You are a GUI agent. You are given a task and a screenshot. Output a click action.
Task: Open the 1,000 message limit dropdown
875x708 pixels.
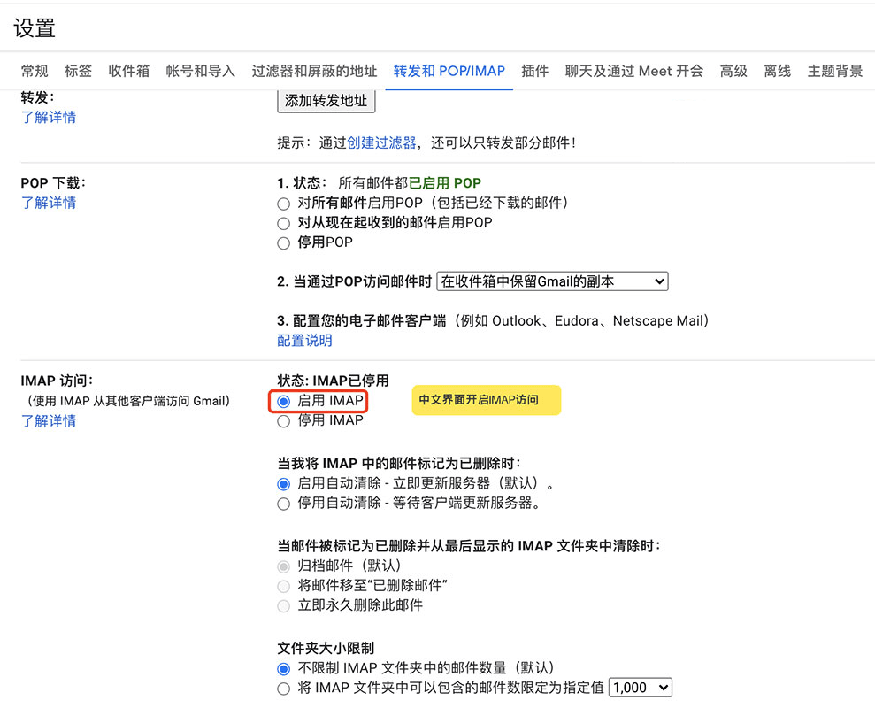[640, 687]
